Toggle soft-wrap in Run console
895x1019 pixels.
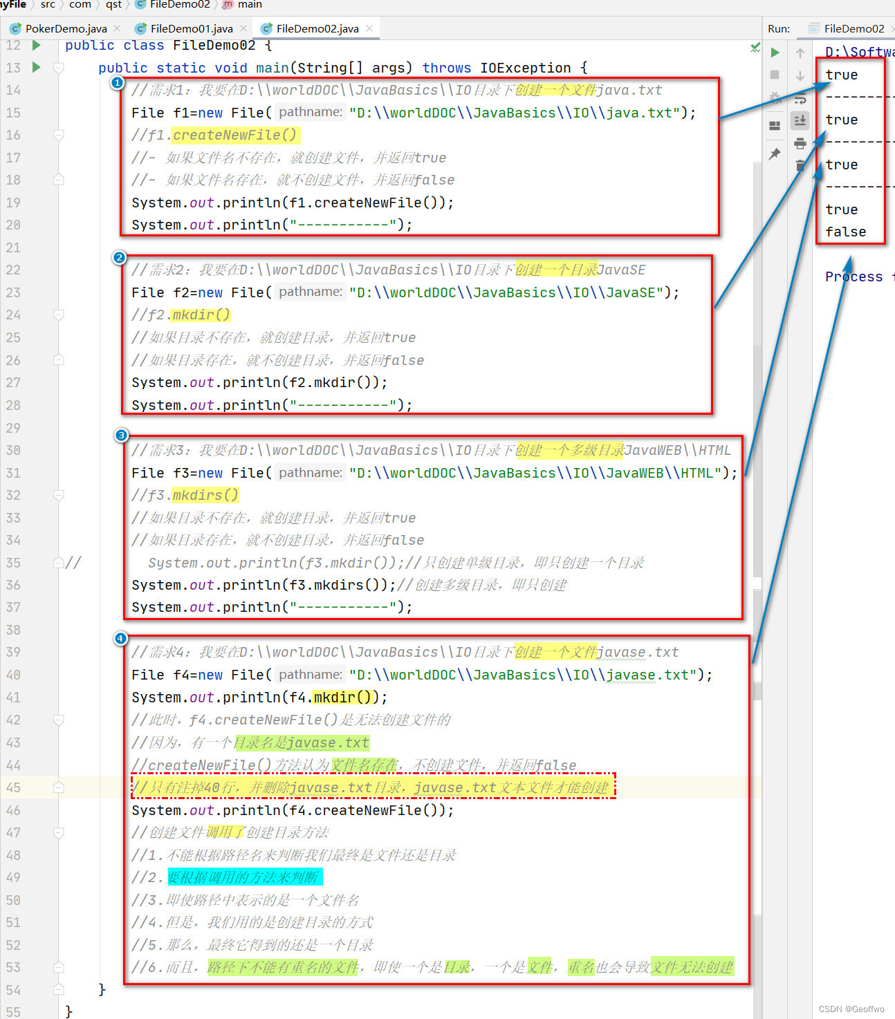(x=800, y=98)
